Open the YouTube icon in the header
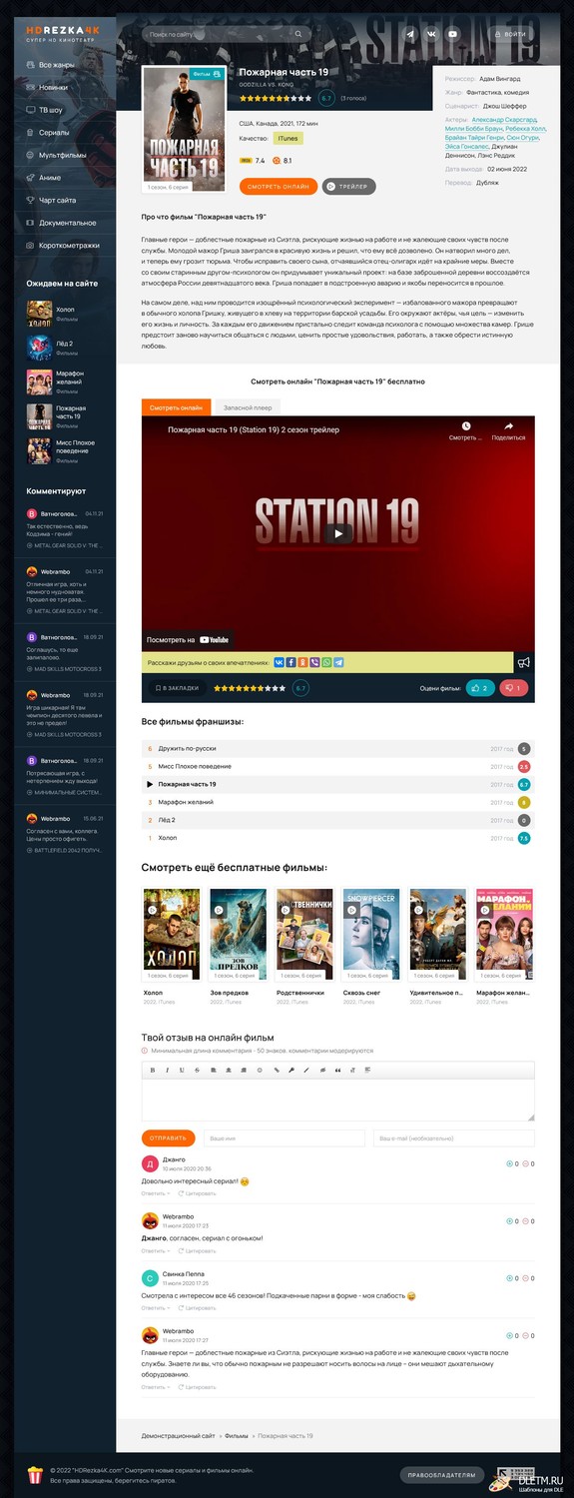The image size is (574, 1498). coord(452,34)
